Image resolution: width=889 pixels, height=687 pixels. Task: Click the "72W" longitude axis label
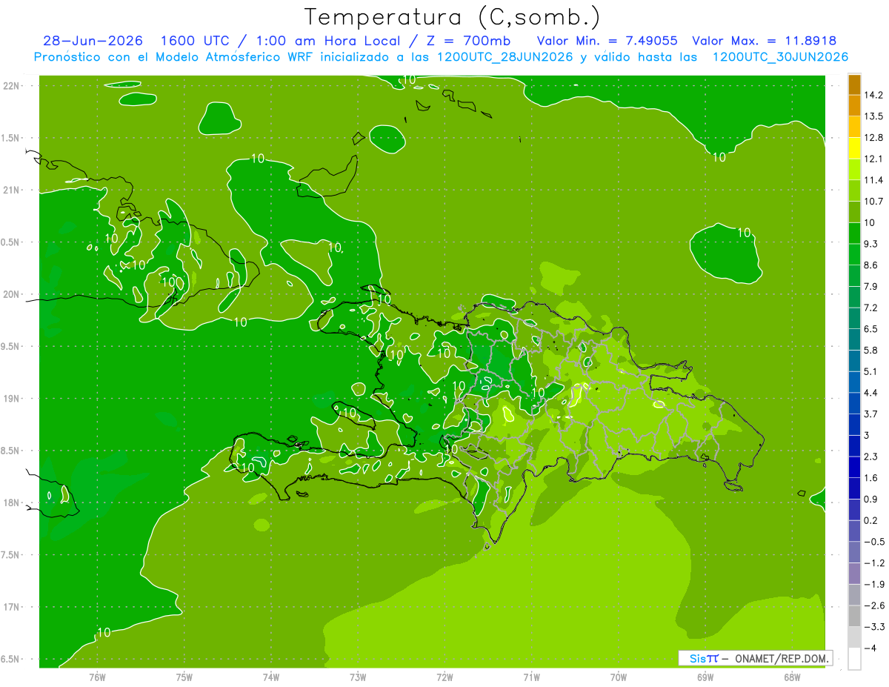(444, 678)
